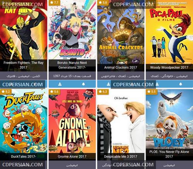Click the 8.2 star rating on DuckTales
The image size is (193, 169).
point(6,92)
